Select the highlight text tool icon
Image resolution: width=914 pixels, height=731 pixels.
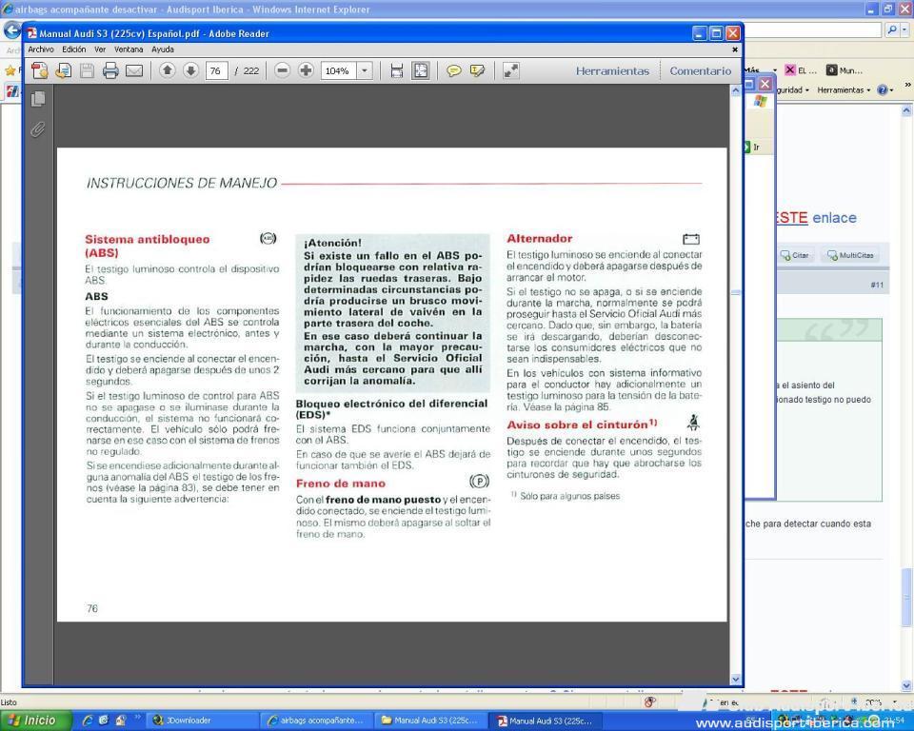tap(477, 71)
